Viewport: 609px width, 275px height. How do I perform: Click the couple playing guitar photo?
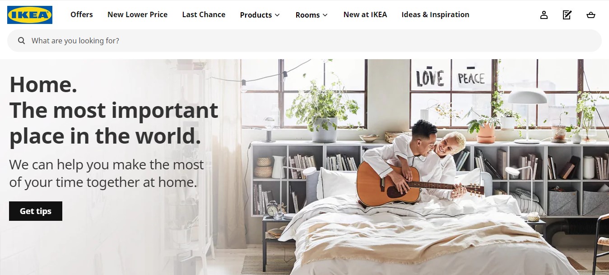tap(424, 167)
